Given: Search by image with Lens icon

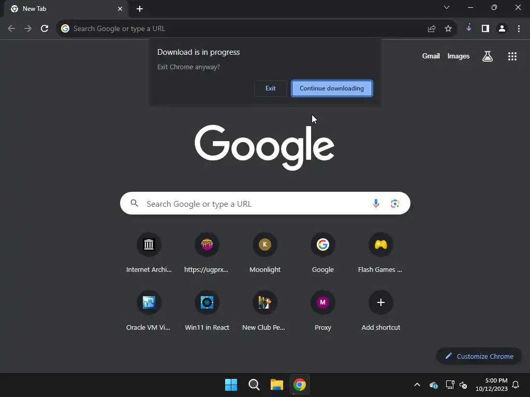Looking at the screenshot, I should (395, 204).
